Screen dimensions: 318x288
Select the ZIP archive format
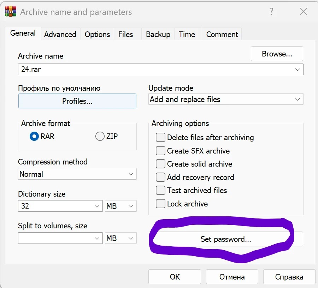coord(100,136)
